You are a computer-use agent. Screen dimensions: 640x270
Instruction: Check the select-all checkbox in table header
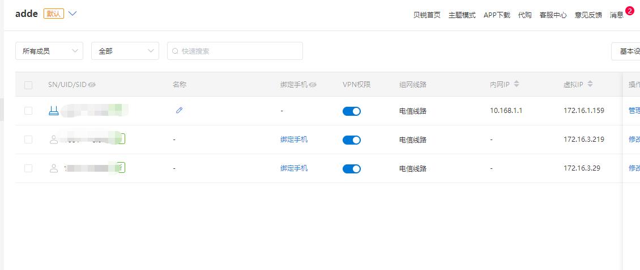pos(28,85)
